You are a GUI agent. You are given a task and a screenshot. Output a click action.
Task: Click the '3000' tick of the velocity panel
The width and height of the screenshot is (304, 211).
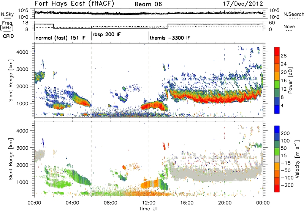[22, 148]
